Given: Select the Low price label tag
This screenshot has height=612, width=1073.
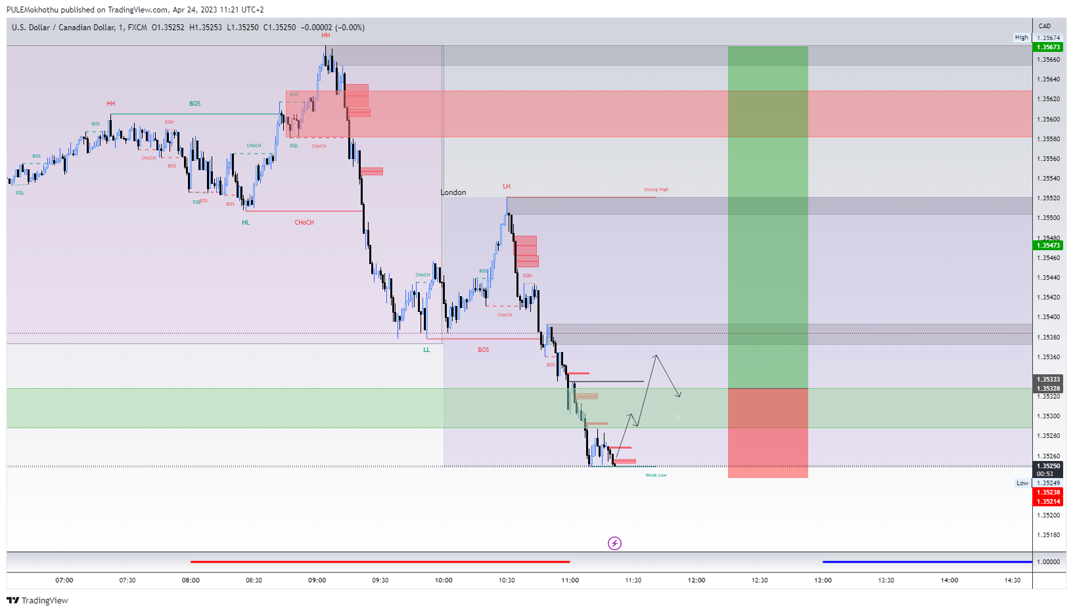Looking at the screenshot, I should coord(1022,483).
